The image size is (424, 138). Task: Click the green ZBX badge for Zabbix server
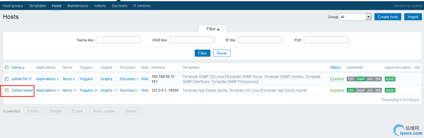(351, 90)
